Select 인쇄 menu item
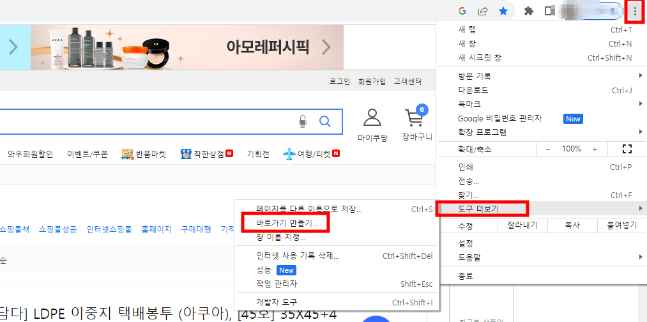647x322 pixels. coord(542,167)
